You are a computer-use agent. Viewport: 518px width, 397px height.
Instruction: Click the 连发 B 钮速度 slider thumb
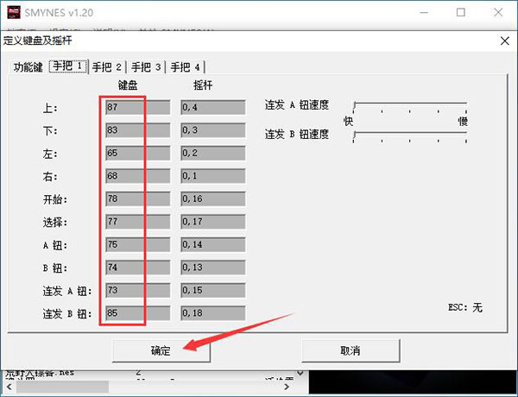(355, 135)
